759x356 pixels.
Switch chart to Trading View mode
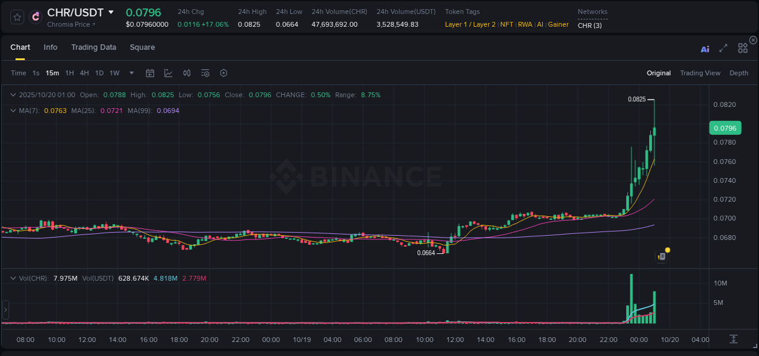[x=700, y=73]
